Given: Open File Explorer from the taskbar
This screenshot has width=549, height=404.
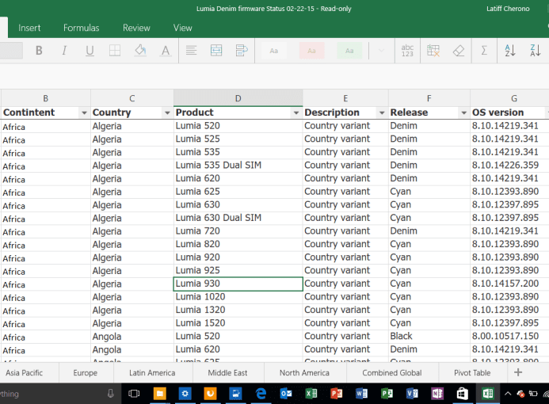Looking at the screenshot, I should tap(160, 394).
